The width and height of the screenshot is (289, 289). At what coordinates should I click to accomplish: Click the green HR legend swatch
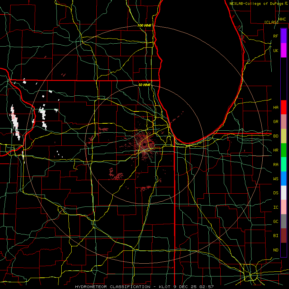click(x=284, y=150)
